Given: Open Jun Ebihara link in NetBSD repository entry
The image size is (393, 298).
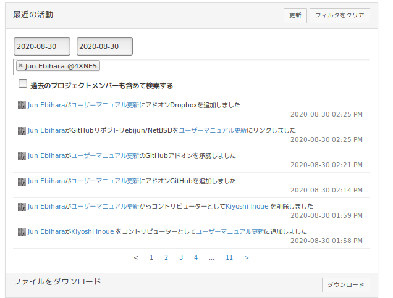Looking at the screenshot, I should tap(46, 130).
